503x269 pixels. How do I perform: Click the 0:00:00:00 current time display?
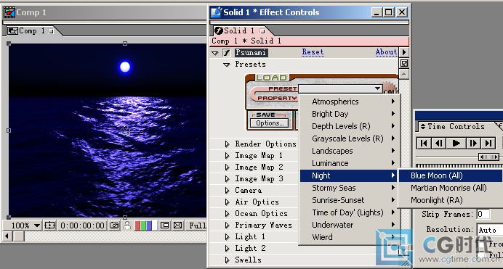tap(82, 225)
